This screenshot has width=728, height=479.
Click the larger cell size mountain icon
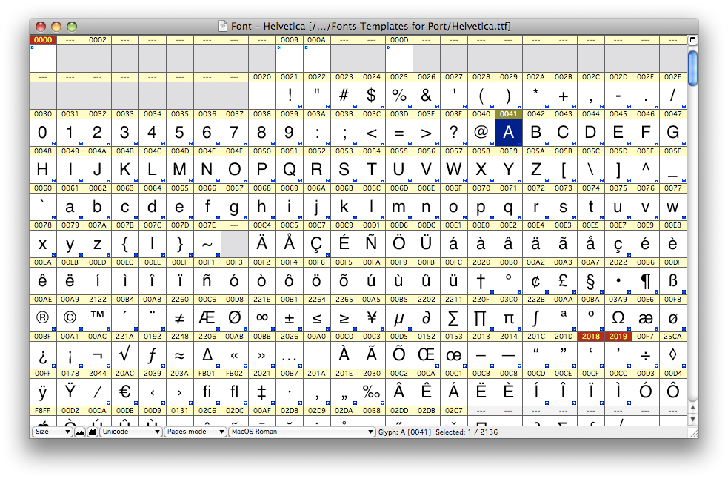(93, 432)
